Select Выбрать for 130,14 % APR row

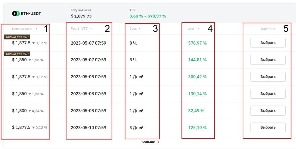pos(268,94)
